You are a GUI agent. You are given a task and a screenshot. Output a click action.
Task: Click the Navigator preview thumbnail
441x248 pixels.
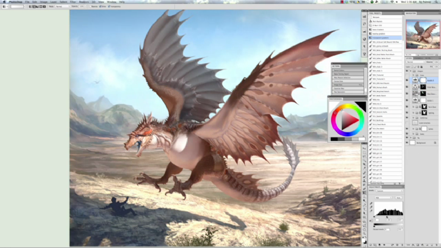(x=423, y=35)
